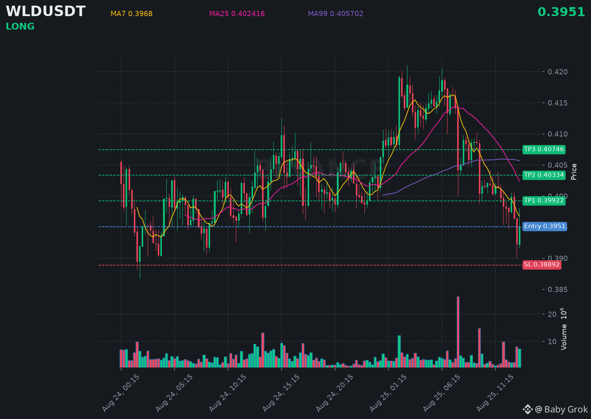Click the Aug 24, 00:15 time label
Screen dimensions: 591x419
[121, 393]
